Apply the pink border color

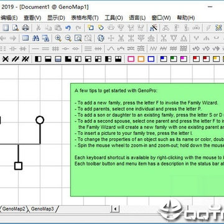coord(131,59)
